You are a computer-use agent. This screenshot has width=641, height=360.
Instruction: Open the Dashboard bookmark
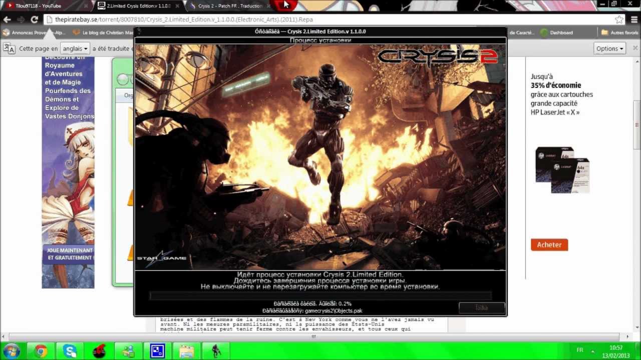[556, 32]
